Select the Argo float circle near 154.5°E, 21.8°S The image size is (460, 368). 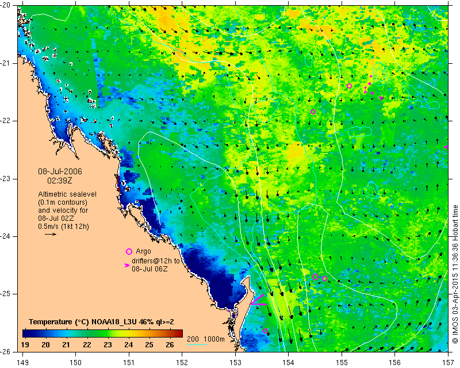click(x=313, y=112)
